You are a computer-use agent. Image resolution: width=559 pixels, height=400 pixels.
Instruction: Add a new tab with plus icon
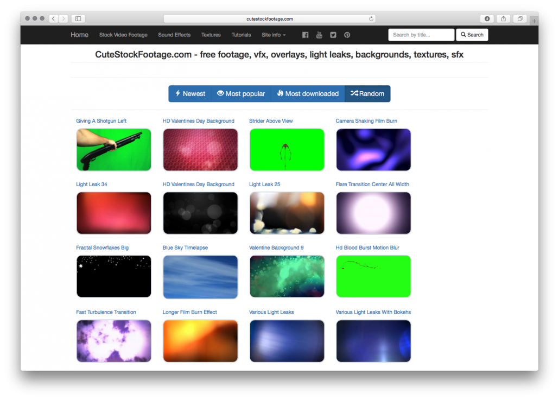pyautogui.click(x=534, y=21)
